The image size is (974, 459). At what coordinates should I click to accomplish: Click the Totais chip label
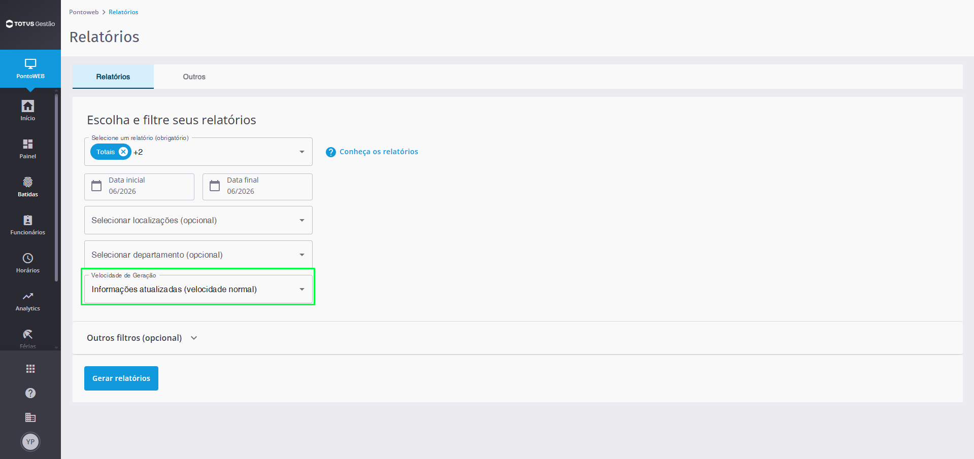coord(106,152)
